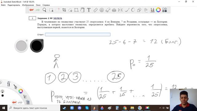Open the Окно menu
Image resolution: width=197 pixels, height=111 pixels.
pos(38,5)
